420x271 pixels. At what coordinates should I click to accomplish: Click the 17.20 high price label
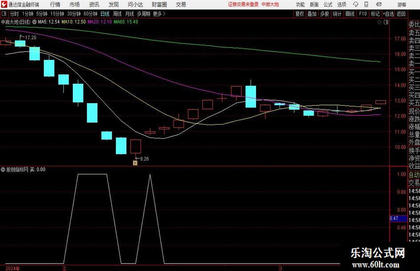tap(31, 37)
